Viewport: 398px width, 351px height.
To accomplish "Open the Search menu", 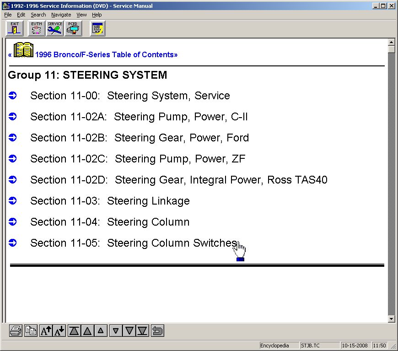I will (x=38, y=15).
